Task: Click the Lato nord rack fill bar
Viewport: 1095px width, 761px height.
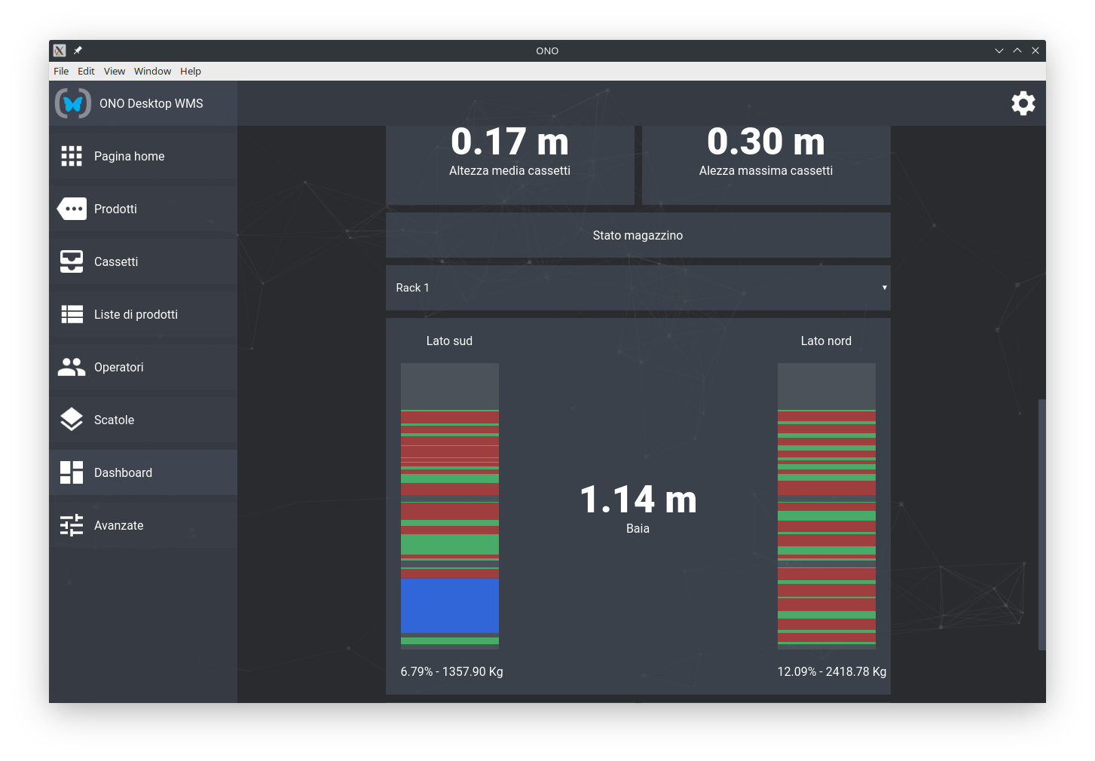Action: click(x=826, y=506)
